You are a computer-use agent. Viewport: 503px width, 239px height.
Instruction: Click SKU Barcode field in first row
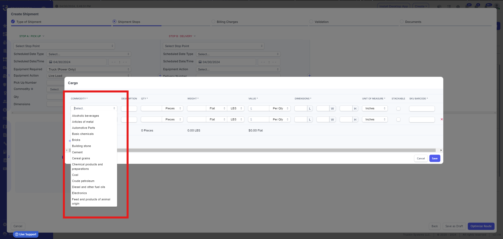422,109
